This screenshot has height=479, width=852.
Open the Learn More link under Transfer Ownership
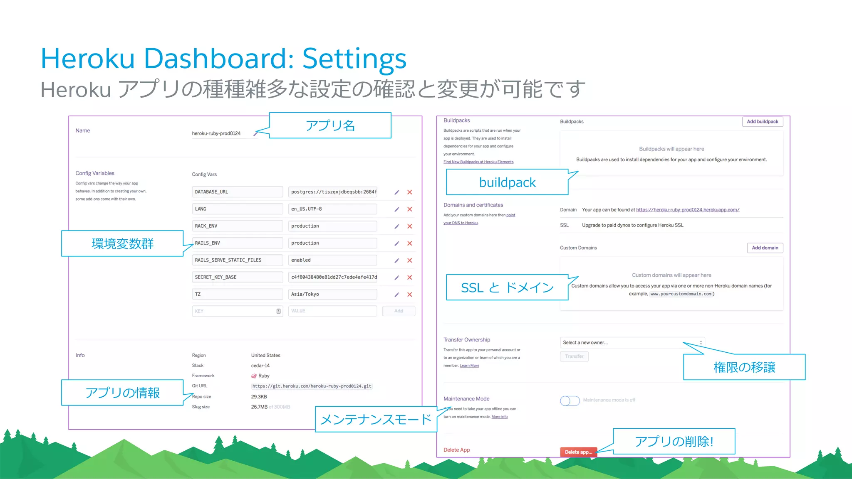tap(469, 366)
